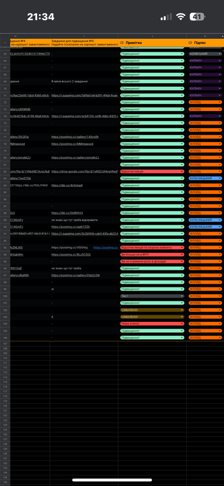This screenshot has height=486, width=224.
Task: Select row 107 by its row number
Action: coord(5,344)
